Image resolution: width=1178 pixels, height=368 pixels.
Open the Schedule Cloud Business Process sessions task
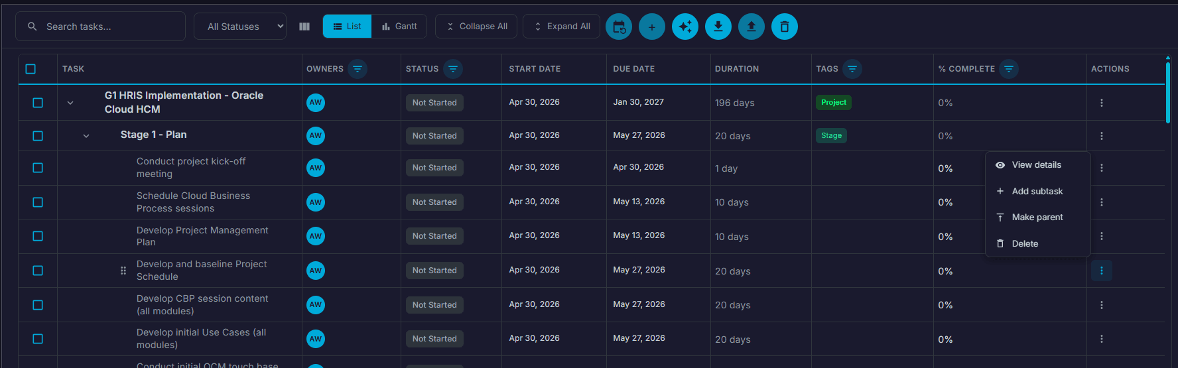point(193,202)
